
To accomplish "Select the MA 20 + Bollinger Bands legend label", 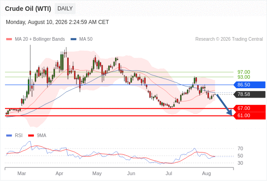I will pos(40,39).
